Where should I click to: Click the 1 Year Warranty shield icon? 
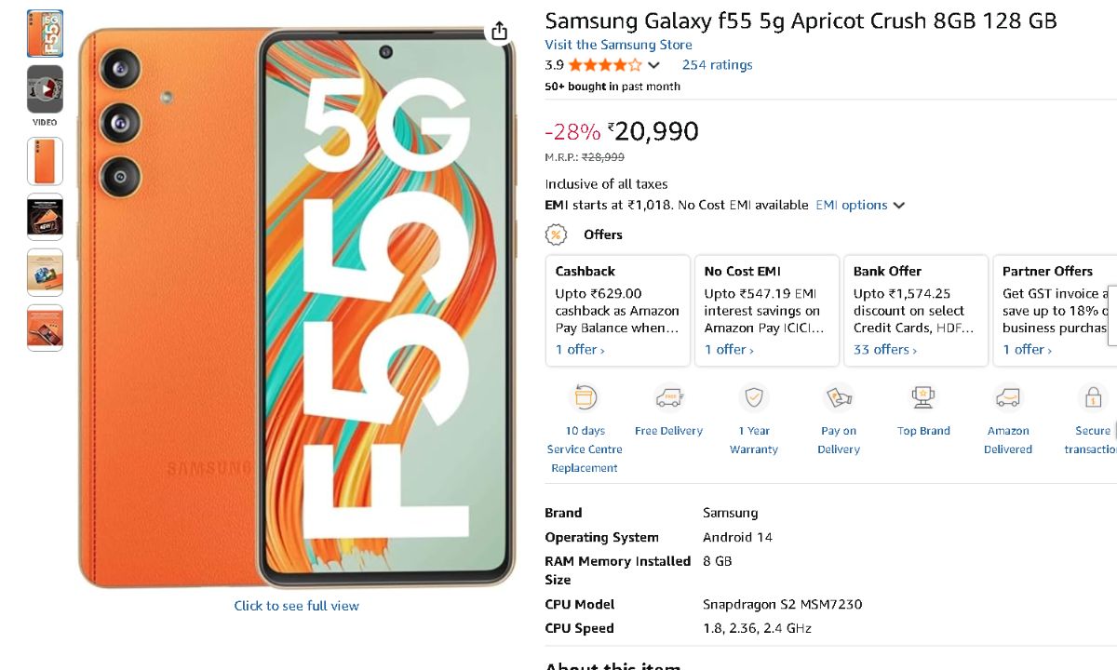(x=753, y=397)
